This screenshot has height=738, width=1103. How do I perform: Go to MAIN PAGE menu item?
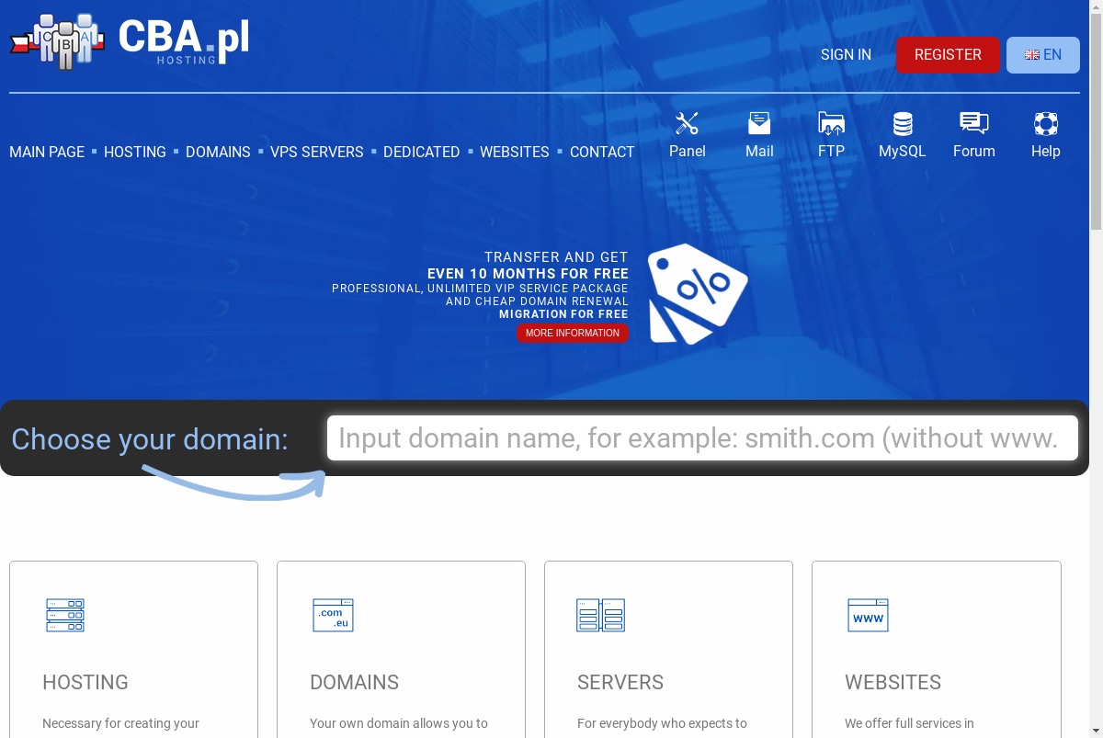coord(47,152)
